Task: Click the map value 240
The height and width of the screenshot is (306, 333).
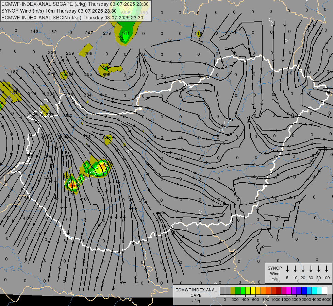Action: tap(32, 93)
